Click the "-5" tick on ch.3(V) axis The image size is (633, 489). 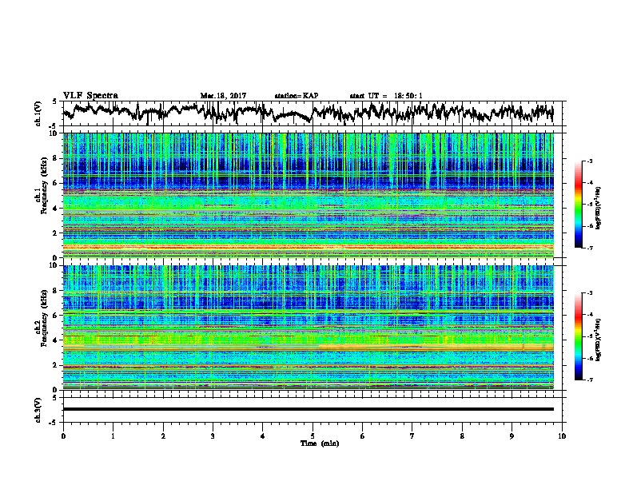[54, 423]
